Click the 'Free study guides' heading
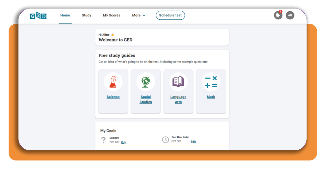The height and width of the screenshot is (170, 326). [x=117, y=56]
